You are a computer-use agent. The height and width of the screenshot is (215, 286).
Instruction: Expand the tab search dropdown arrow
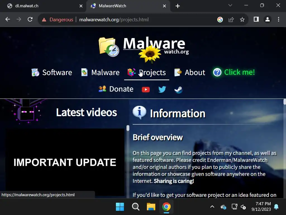pos(230,5)
